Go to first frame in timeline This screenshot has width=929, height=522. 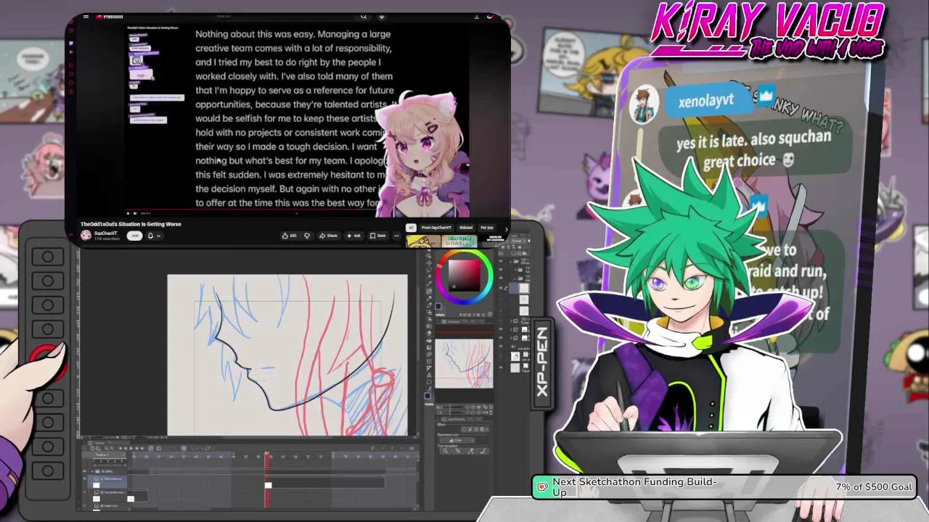120,448
